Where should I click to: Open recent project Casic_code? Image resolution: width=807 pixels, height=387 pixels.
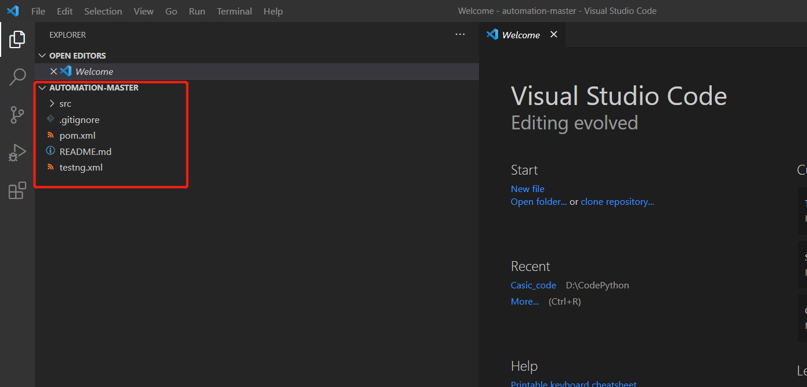point(534,285)
